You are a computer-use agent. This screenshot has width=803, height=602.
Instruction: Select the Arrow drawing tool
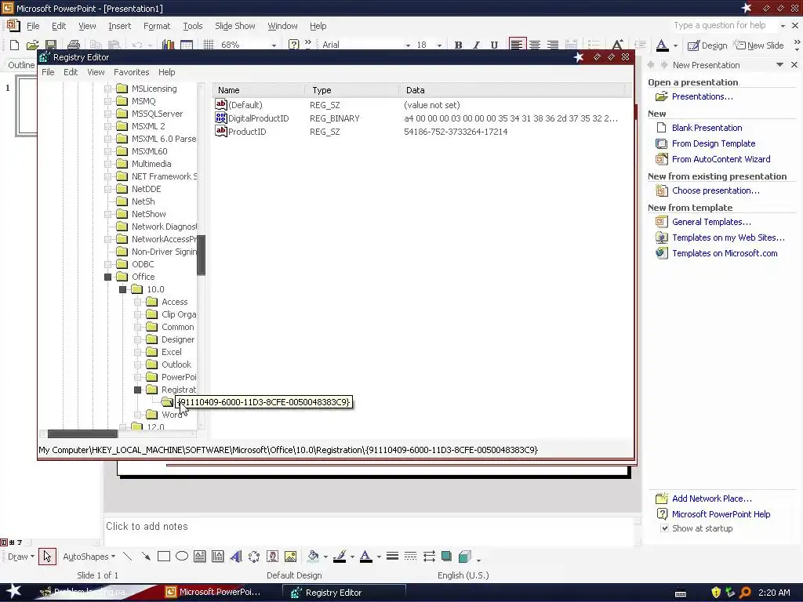146,557
